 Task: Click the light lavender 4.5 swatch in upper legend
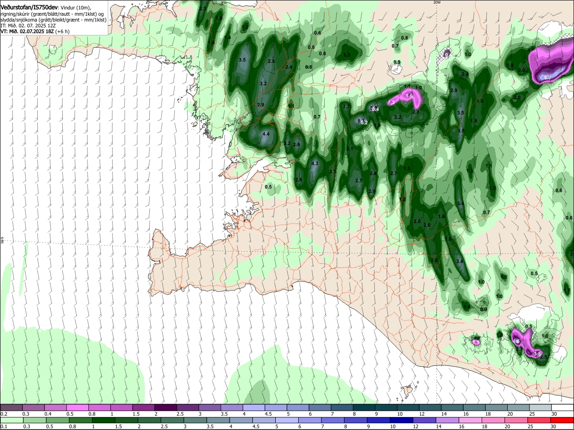click(x=276, y=407)
